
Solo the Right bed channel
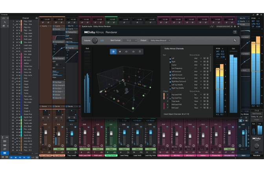tap(207, 61)
